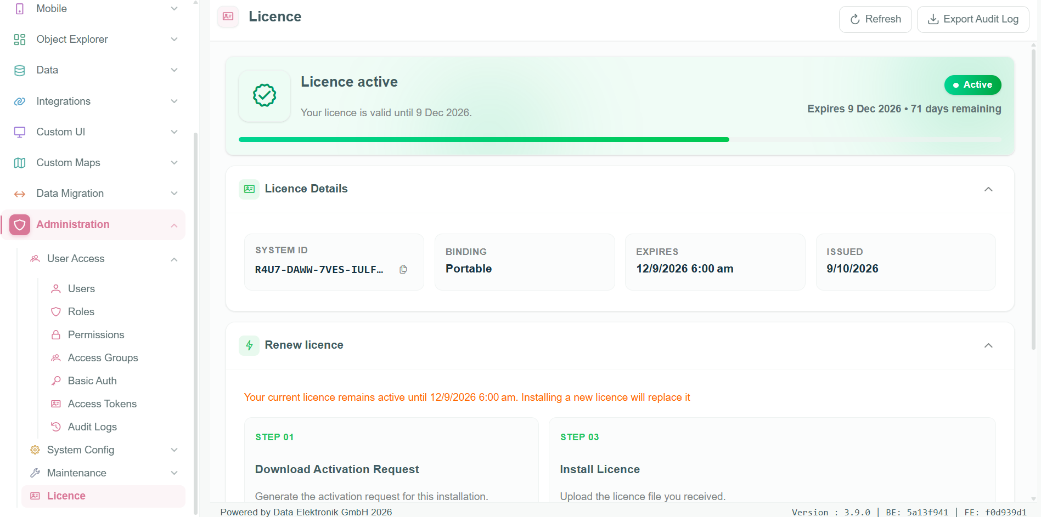Click the Export Audit Log button

[x=973, y=19]
